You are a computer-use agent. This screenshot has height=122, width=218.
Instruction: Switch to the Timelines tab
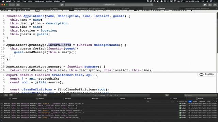point(121,99)
